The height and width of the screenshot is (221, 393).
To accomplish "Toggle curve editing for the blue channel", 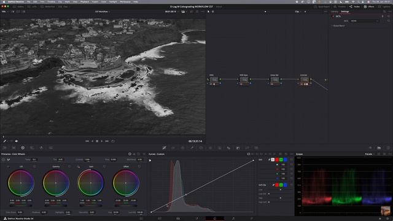I will (x=286, y=160).
